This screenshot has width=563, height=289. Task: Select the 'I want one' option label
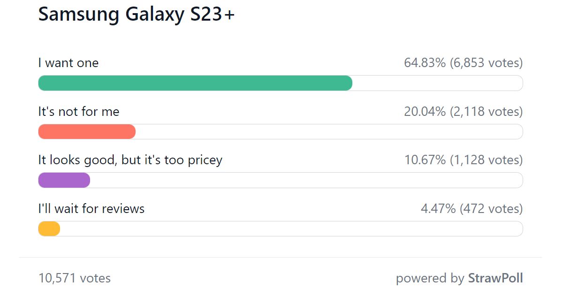pyautogui.click(x=68, y=63)
